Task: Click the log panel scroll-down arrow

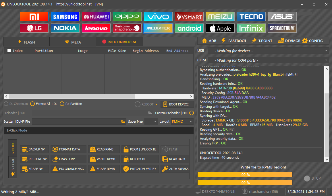Action: click(327, 160)
